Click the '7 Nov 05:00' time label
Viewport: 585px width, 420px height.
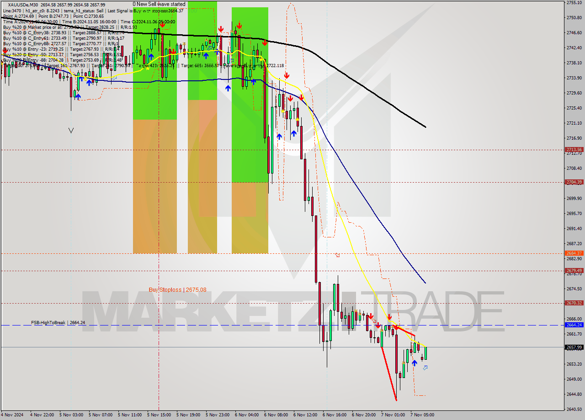click(422, 415)
